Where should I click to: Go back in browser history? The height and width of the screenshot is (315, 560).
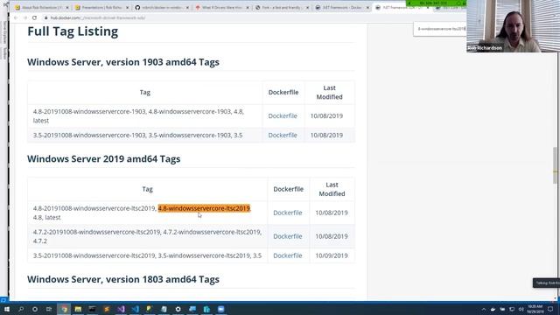point(16,17)
